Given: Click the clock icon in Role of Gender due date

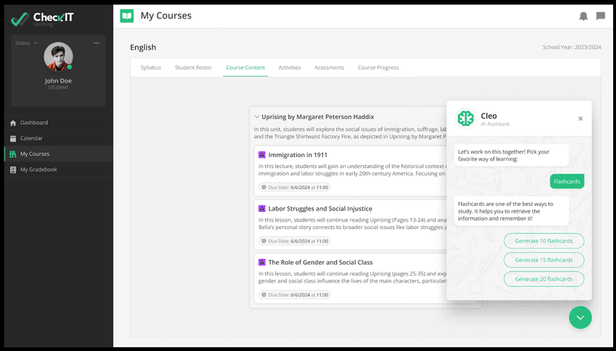Looking at the screenshot, I should pos(264,295).
